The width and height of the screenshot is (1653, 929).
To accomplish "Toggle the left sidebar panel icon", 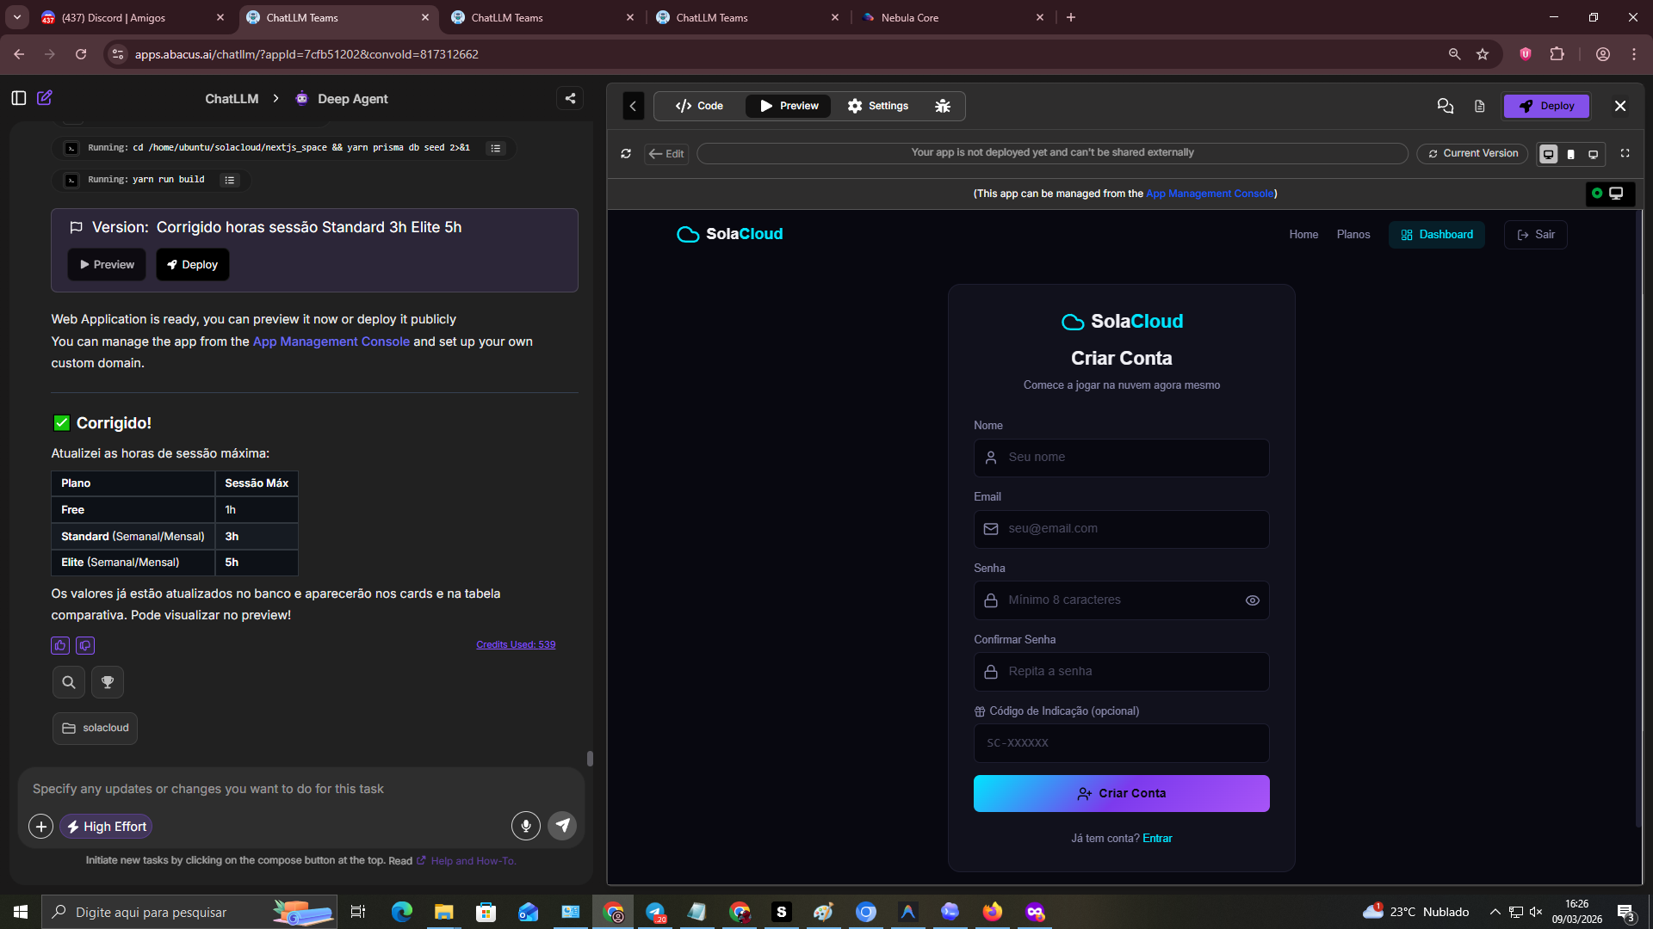I will [x=19, y=98].
